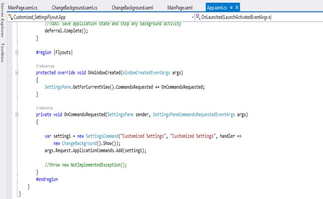Collapse the OnCommandsRequested method
323x199 pixels.
[17, 114]
